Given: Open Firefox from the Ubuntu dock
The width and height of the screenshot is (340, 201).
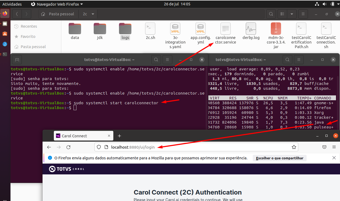Looking at the screenshot, I should [x=5, y=13].
